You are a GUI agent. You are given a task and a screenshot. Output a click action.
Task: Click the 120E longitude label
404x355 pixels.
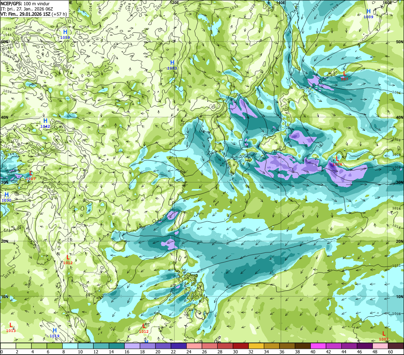point(175,2)
